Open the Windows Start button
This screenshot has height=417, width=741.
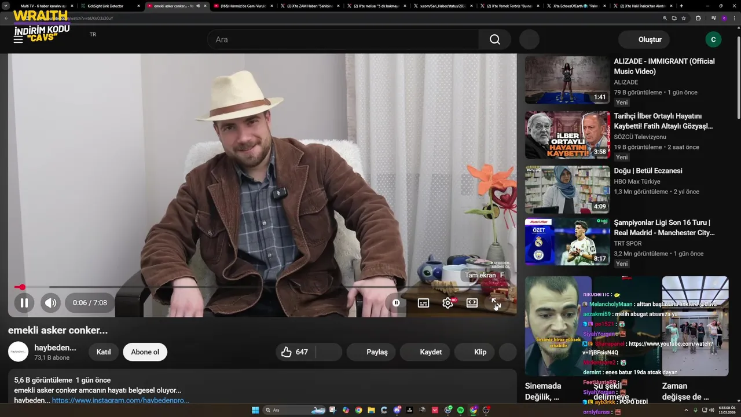coord(255,410)
